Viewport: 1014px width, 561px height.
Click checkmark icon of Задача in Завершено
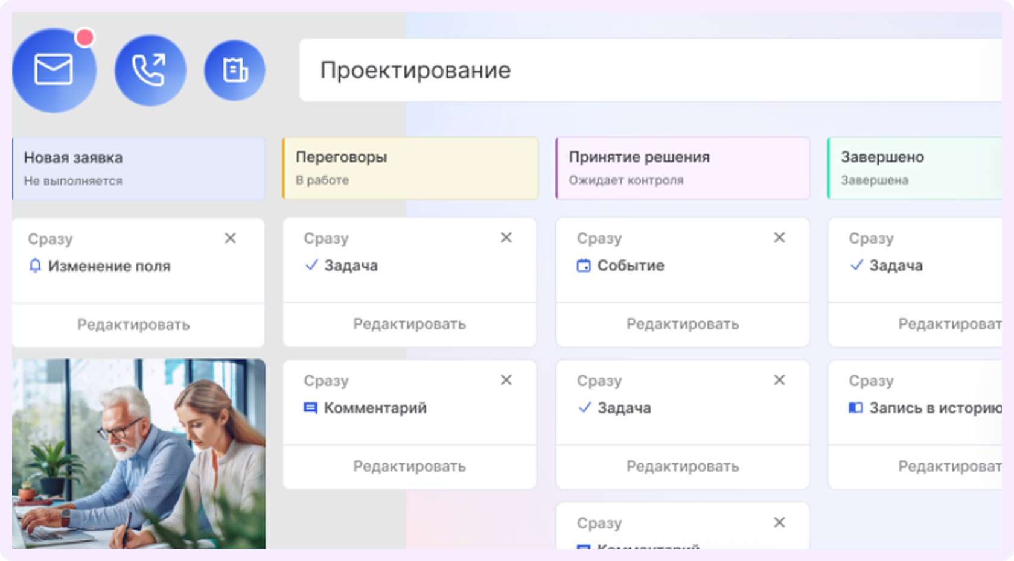[x=856, y=265]
